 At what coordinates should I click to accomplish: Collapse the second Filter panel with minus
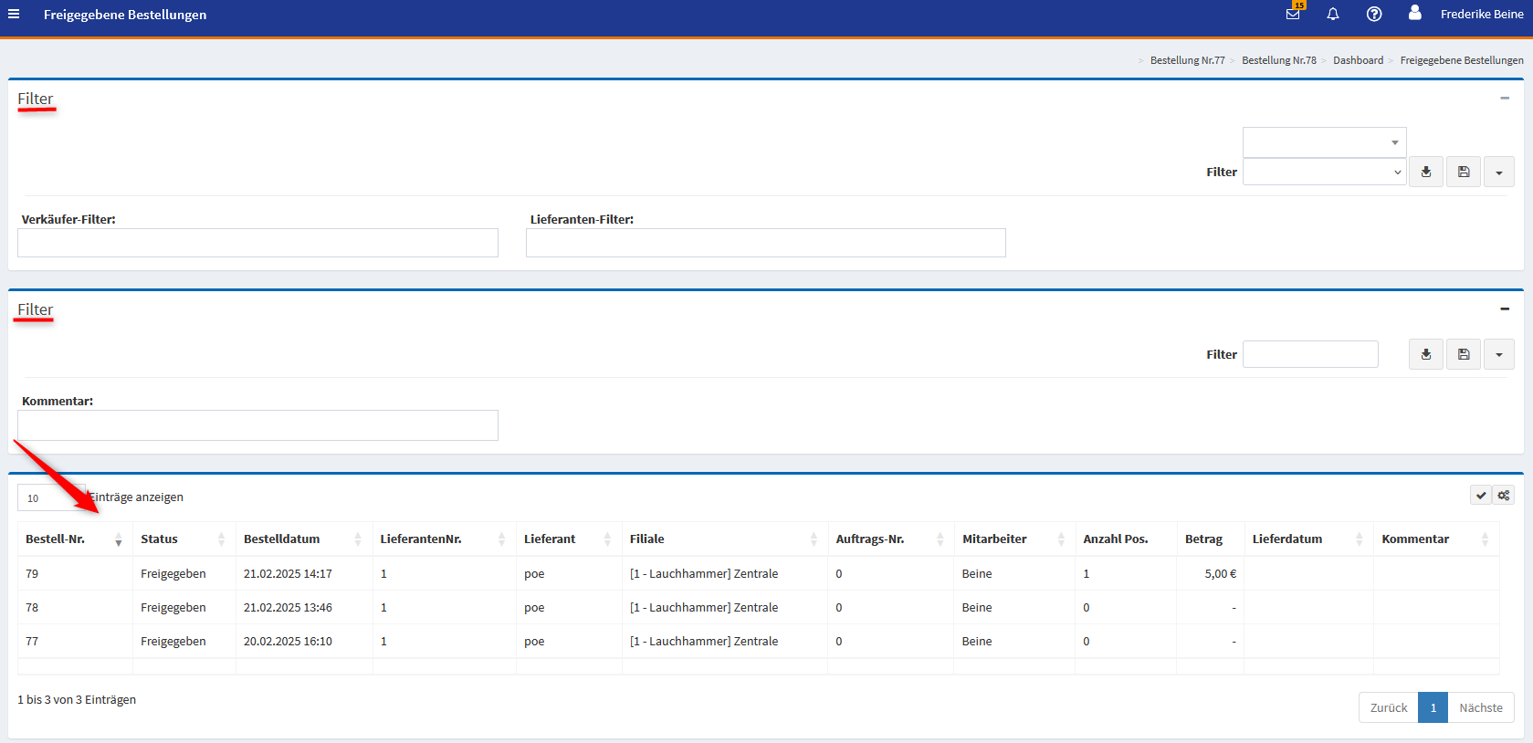coord(1505,309)
